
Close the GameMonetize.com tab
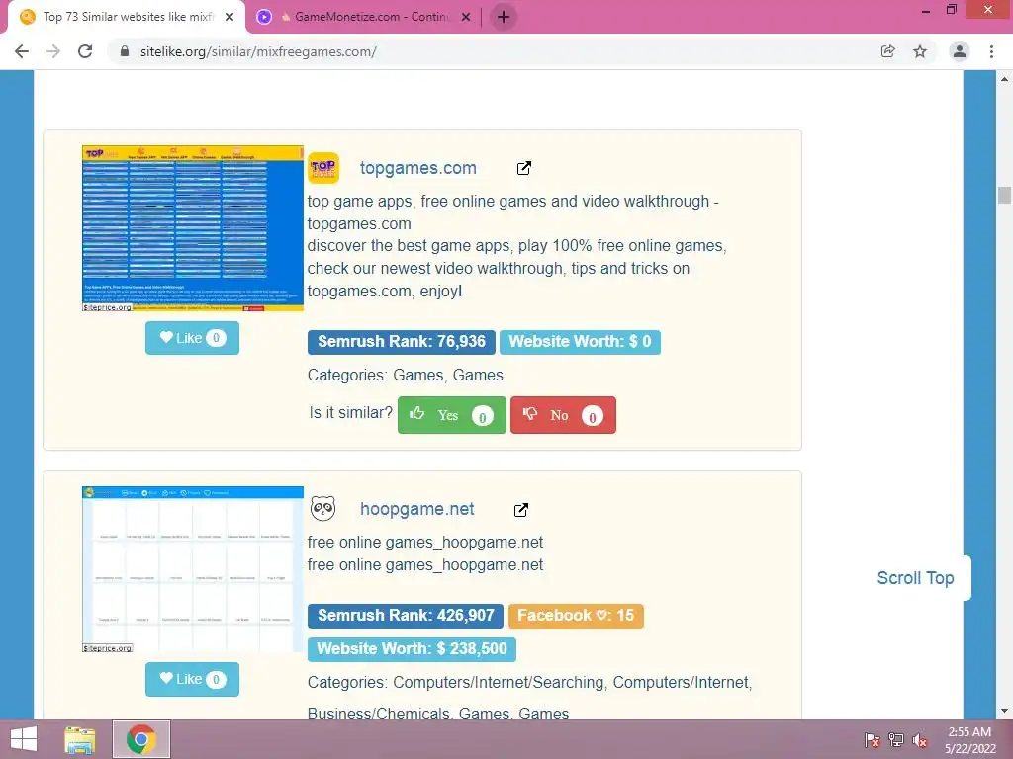pos(466,18)
